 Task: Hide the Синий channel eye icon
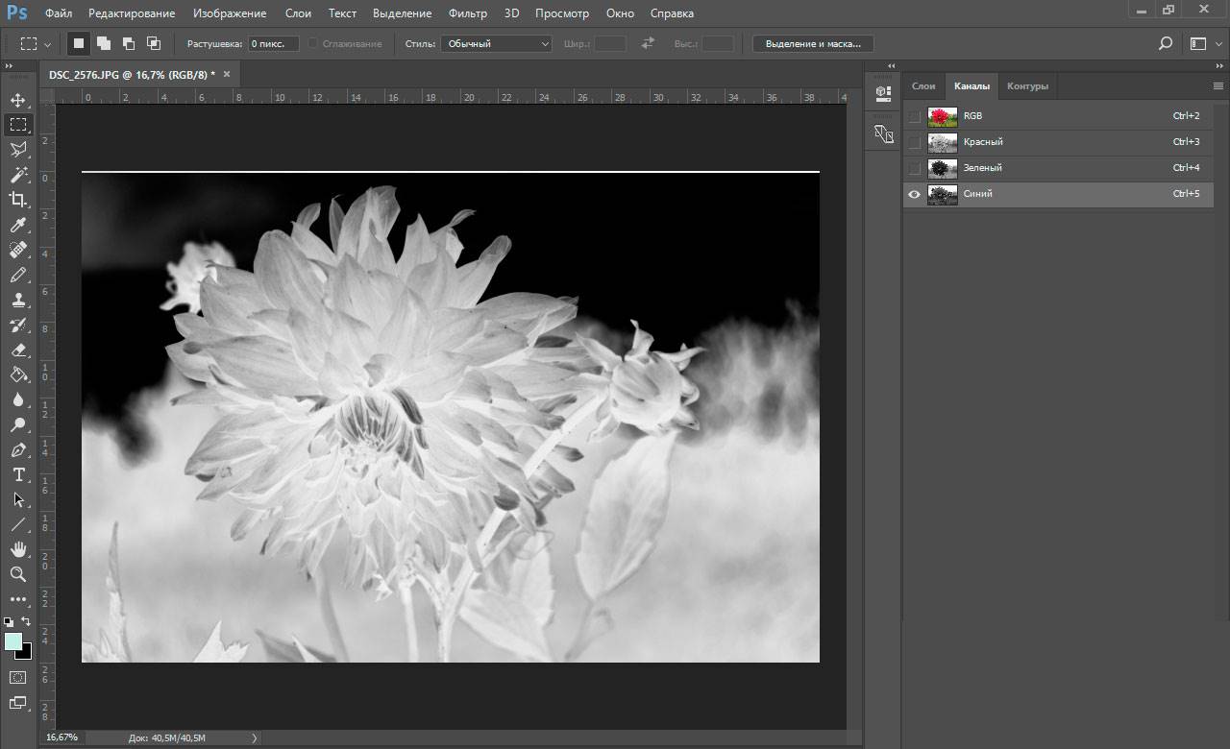914,194
